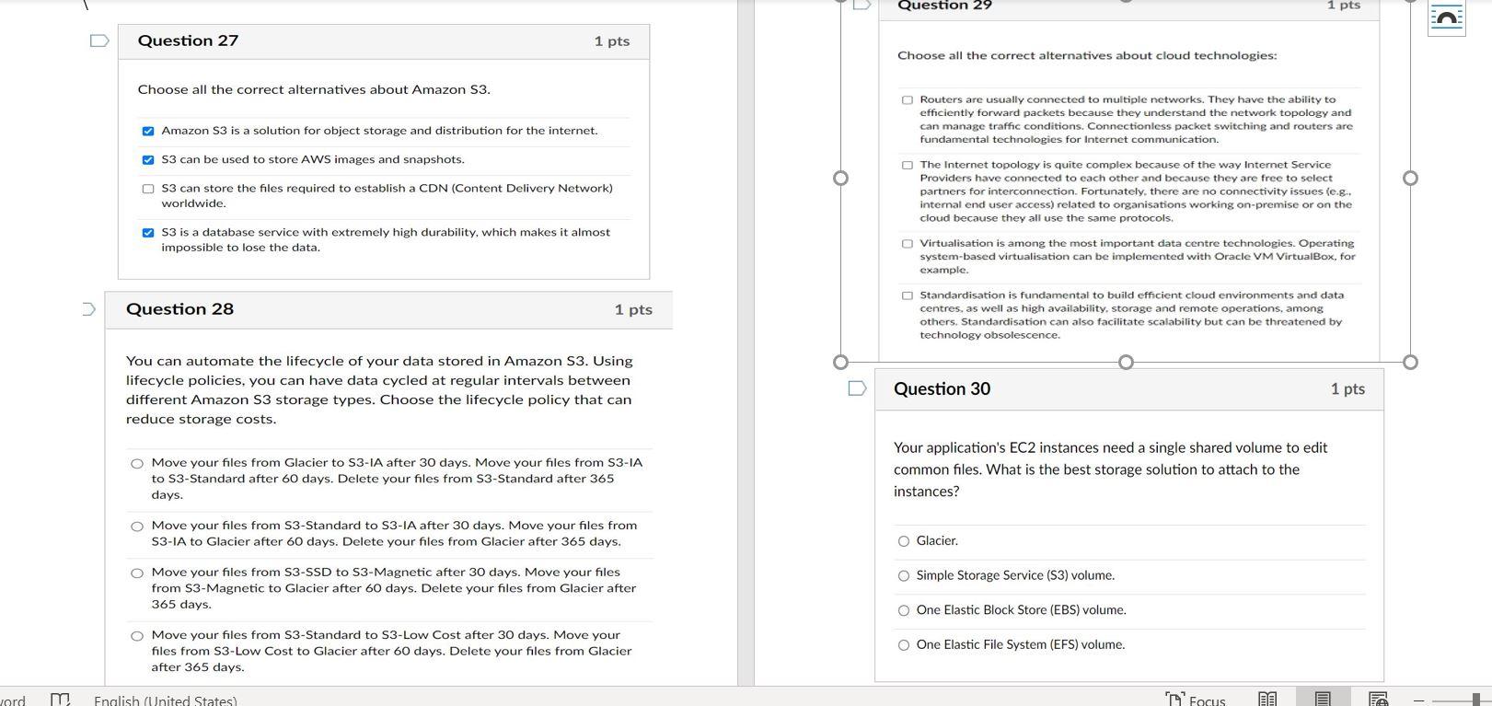Select 'One Elastic Block Store (EBS) volume' radio
1492x706 pixels.
pos(904,610)
